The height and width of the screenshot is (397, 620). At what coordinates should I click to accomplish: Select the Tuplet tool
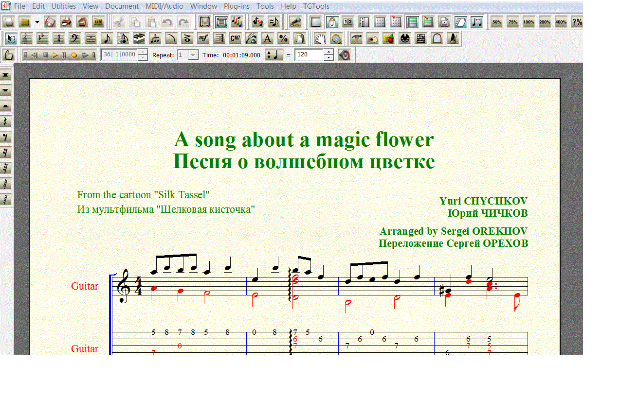tap(155, 38)
